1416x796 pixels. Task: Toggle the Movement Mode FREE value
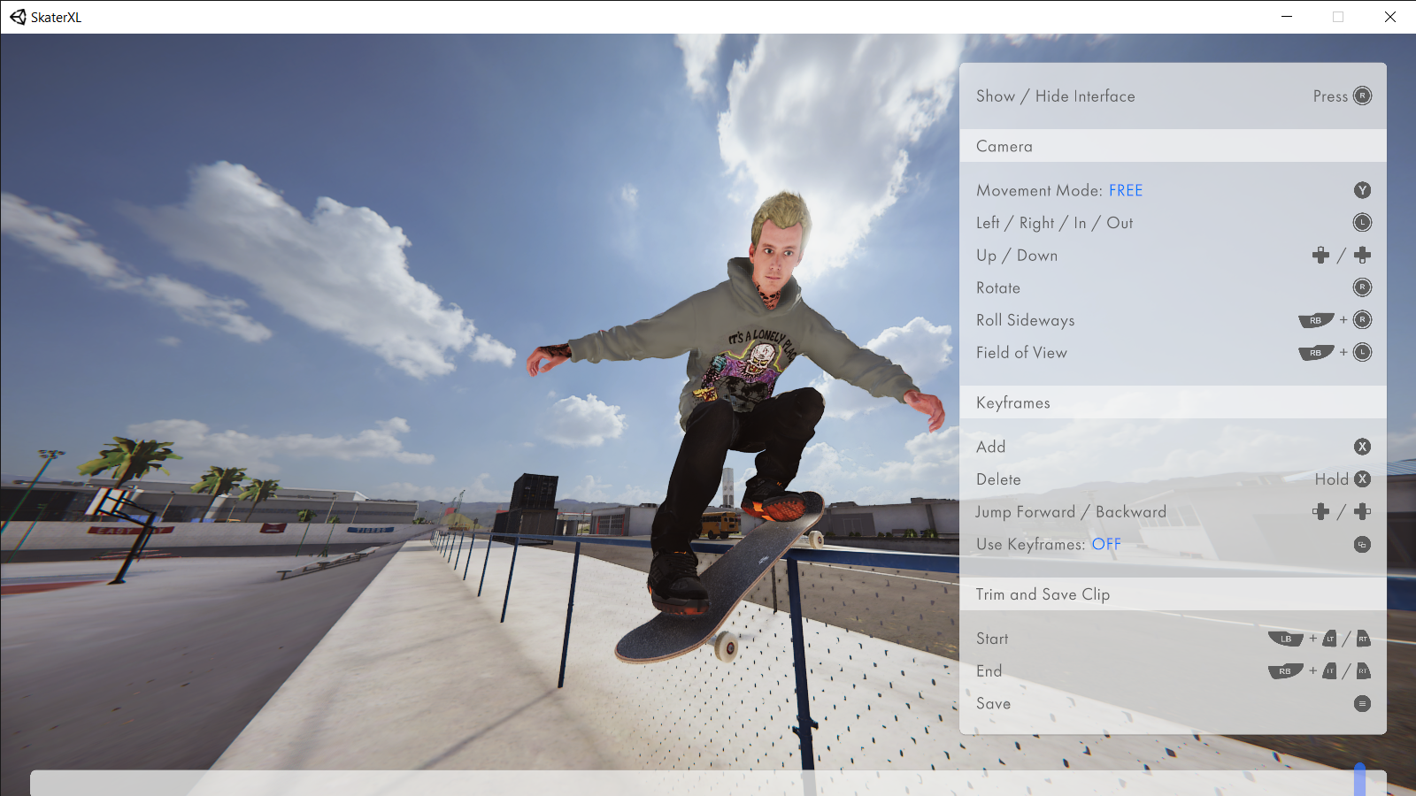point(1126,190)
